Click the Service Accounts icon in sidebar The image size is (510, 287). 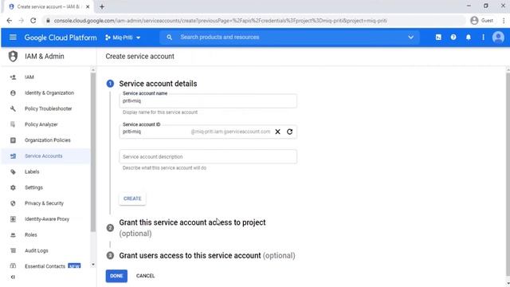point(13,156)
